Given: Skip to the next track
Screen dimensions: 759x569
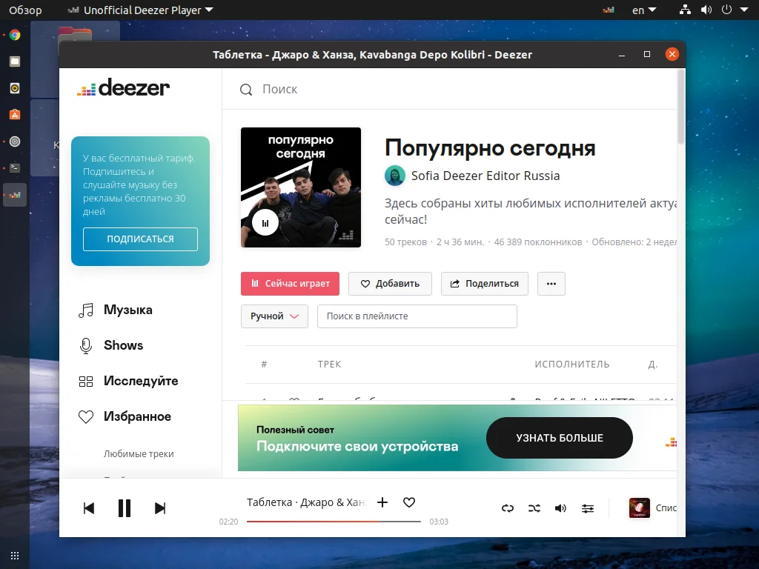Looking at the screenshot, I should click(160, 508).
